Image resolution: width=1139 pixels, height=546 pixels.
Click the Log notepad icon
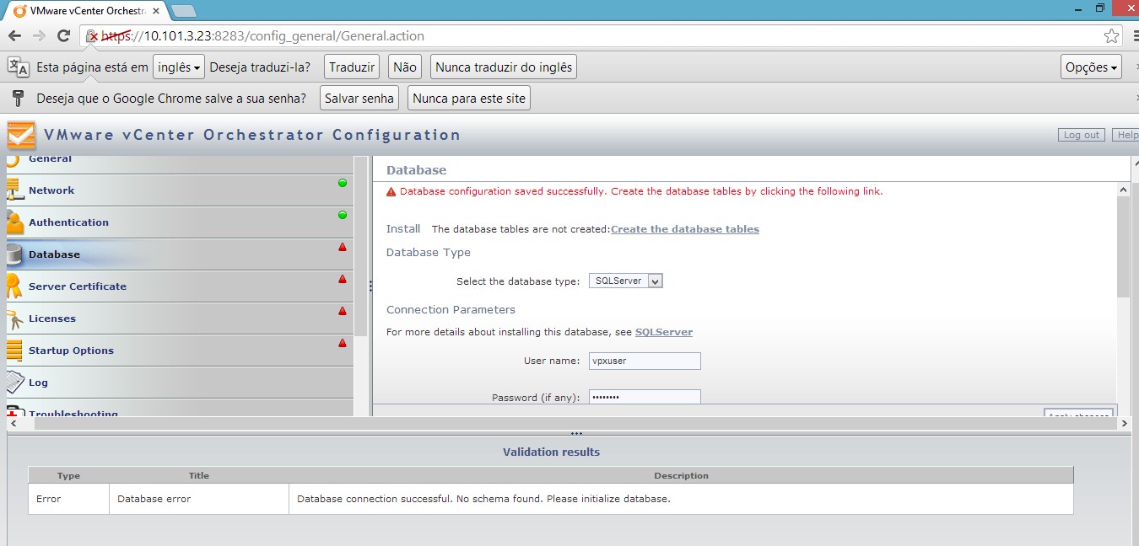point(14,383)
